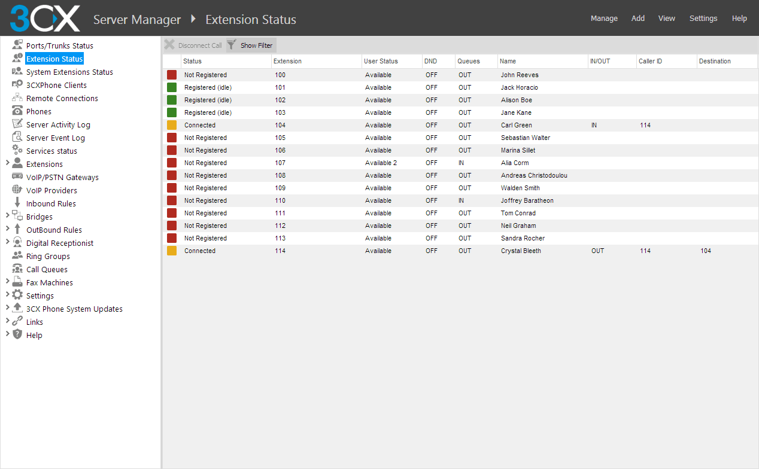Expand the Bridges tree node
759x469 pixels.
click(7, 216)
